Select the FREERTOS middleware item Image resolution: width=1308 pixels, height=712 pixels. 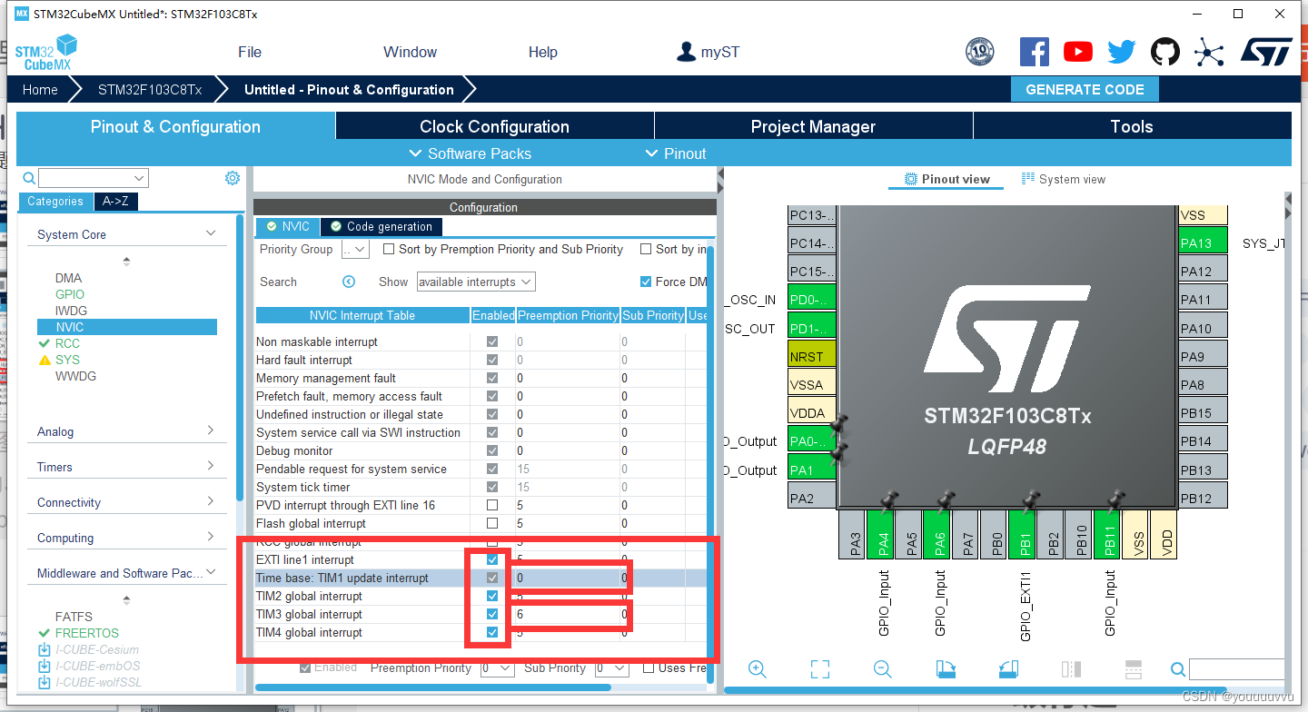click(x=87, y=633)
